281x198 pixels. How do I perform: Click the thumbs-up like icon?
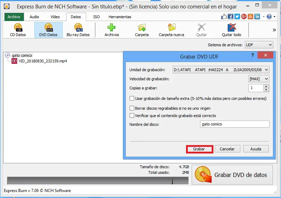[x=224, y=17]
